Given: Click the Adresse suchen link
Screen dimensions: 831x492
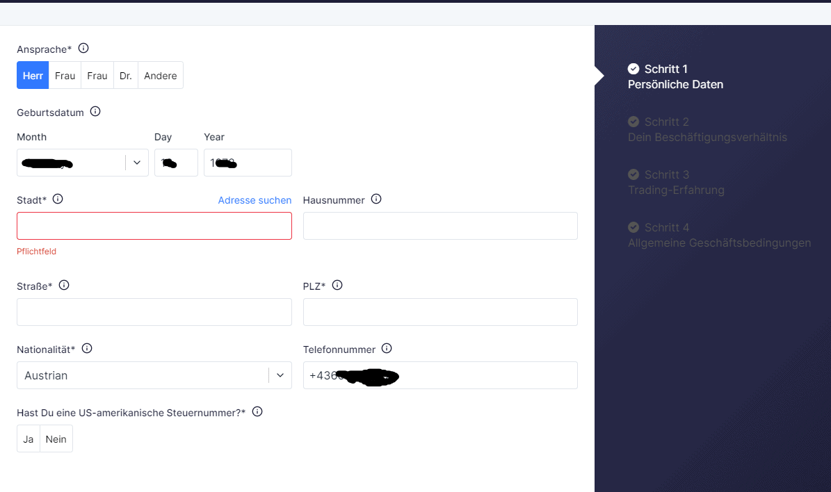Looking at the screenshot, I should 255,200.
